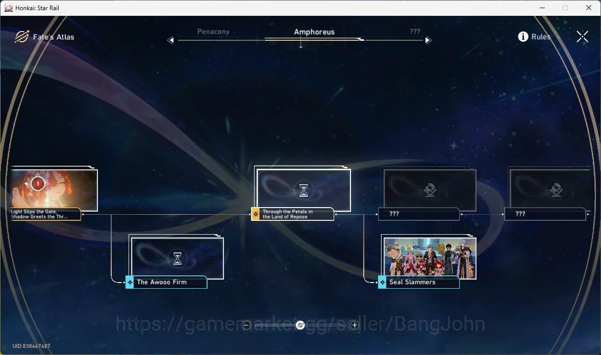This screenshot has height=355, width=601.
Task: Switch to the Penacony tab
Action: coord(213,32)
